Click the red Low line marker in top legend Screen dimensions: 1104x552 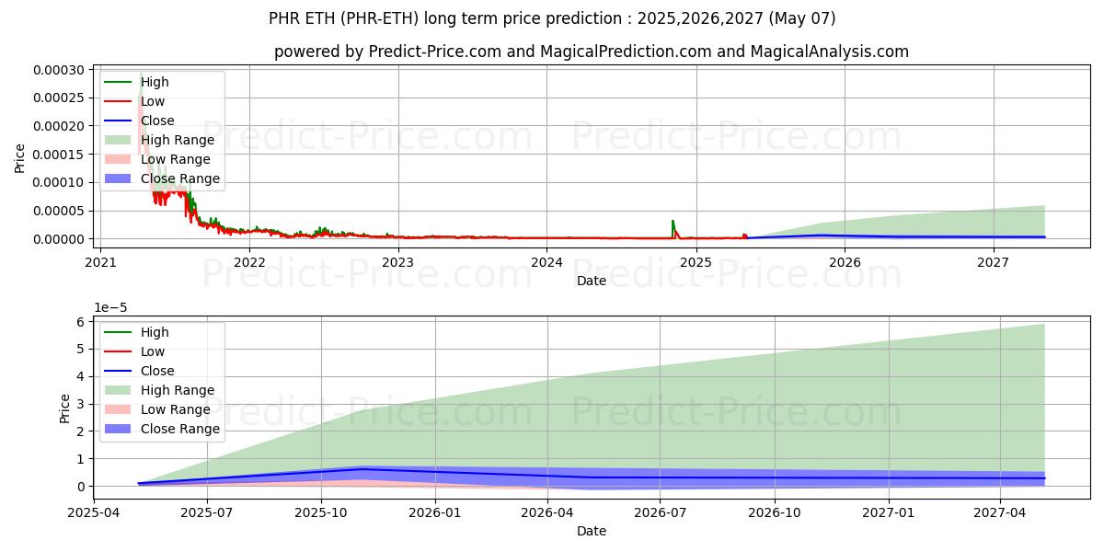pos(119,101)
